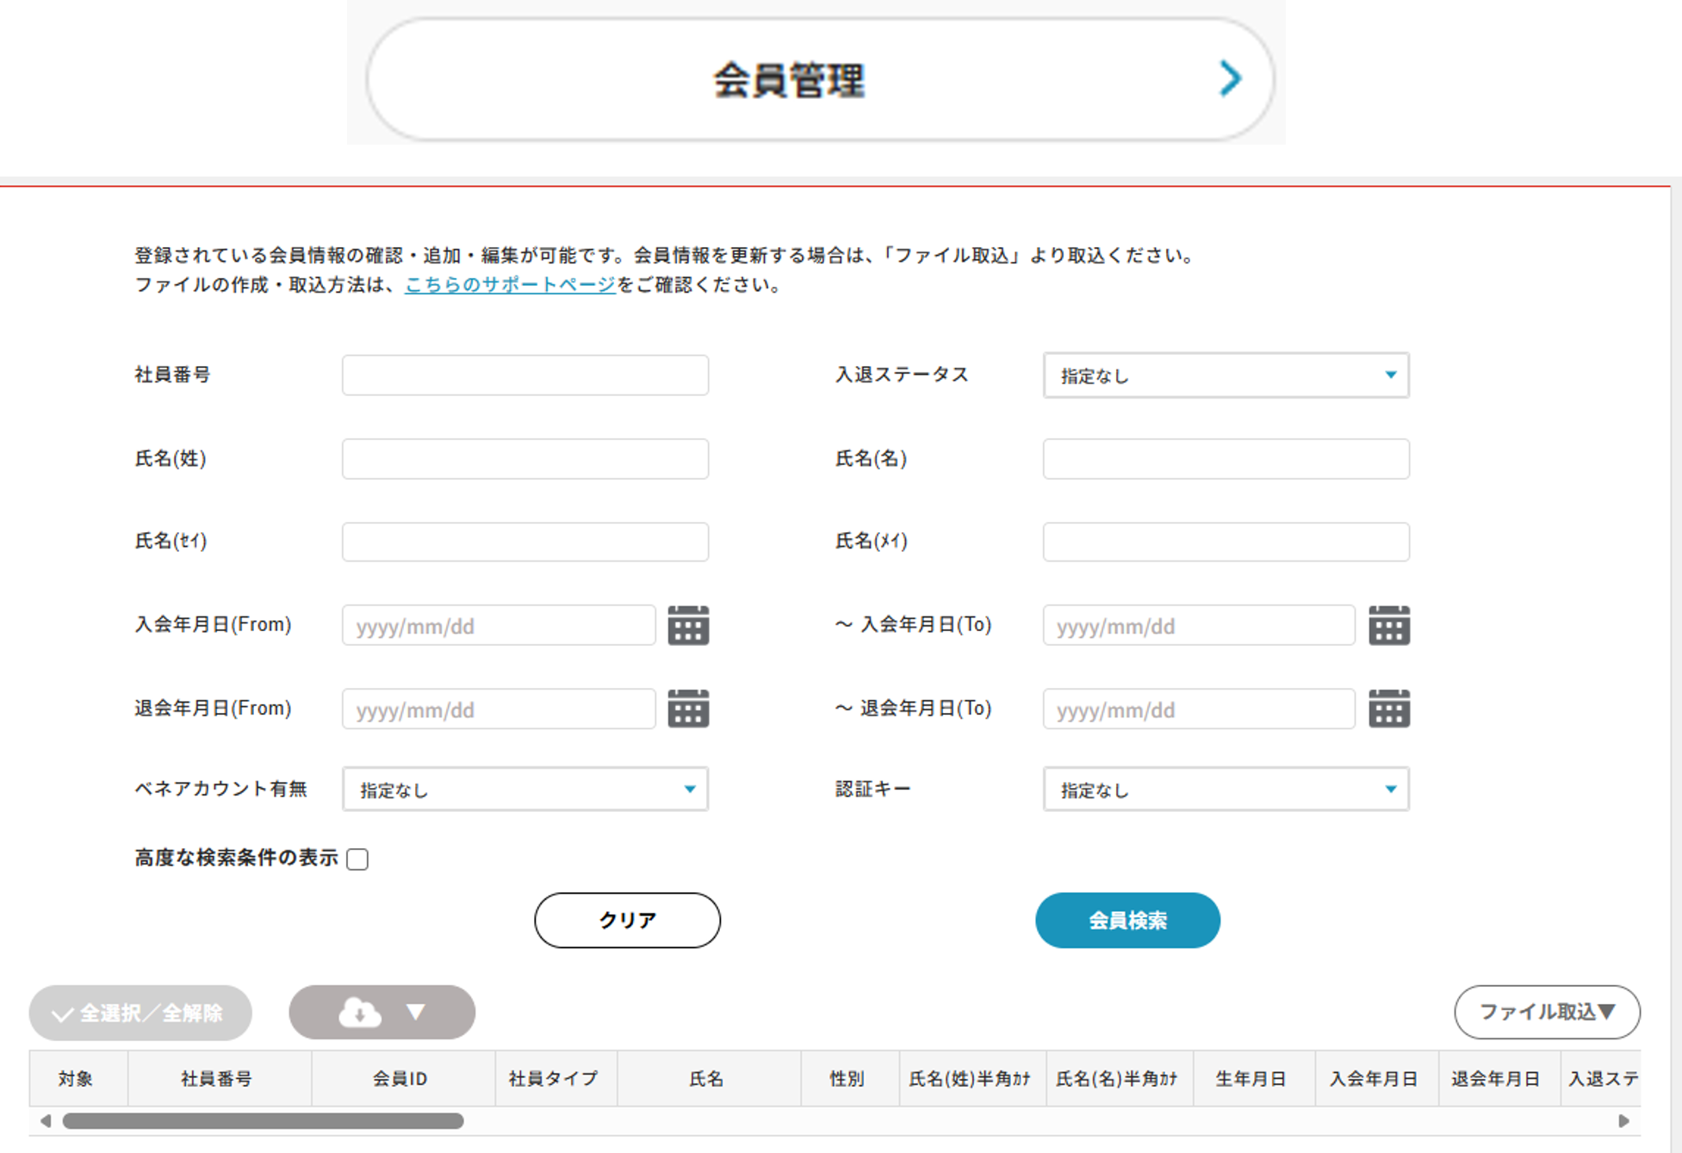Open calendar for 入会年月日(From)
1682x1153 pixels.
(688, 625)
